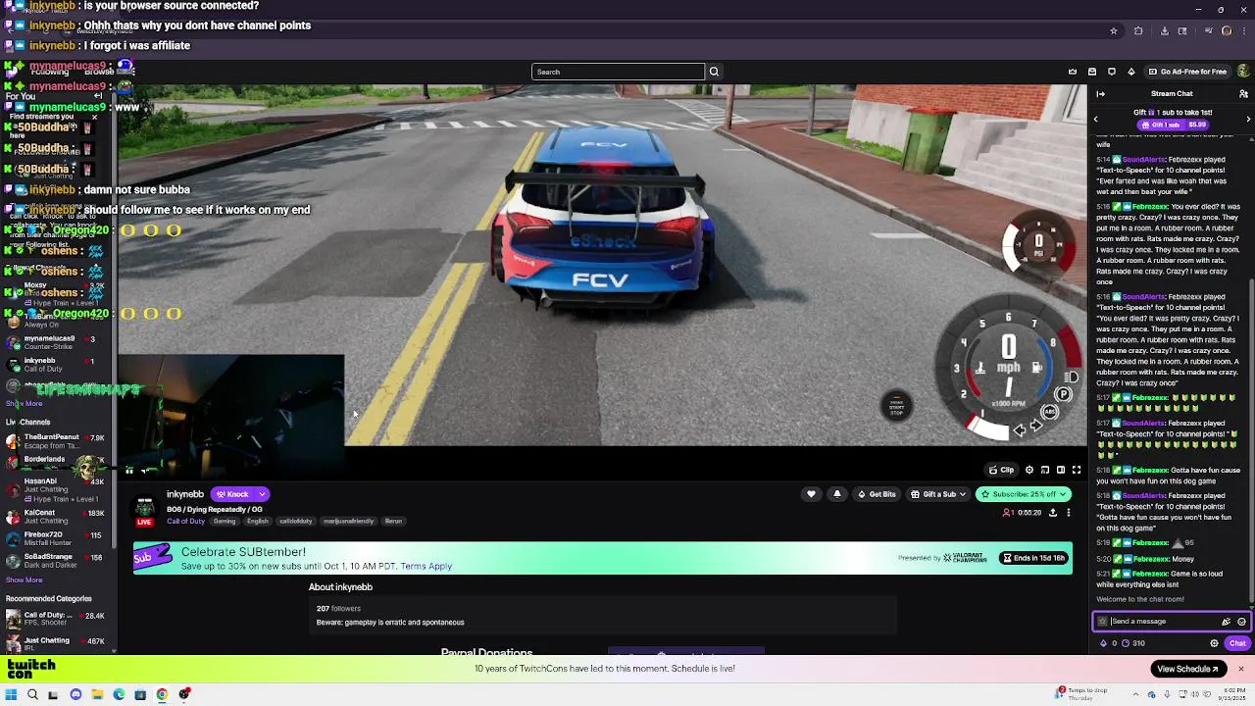Screen dimensions: 1255x706
Task: Select the Rerun tag
Action: click(x=393, y=521)
